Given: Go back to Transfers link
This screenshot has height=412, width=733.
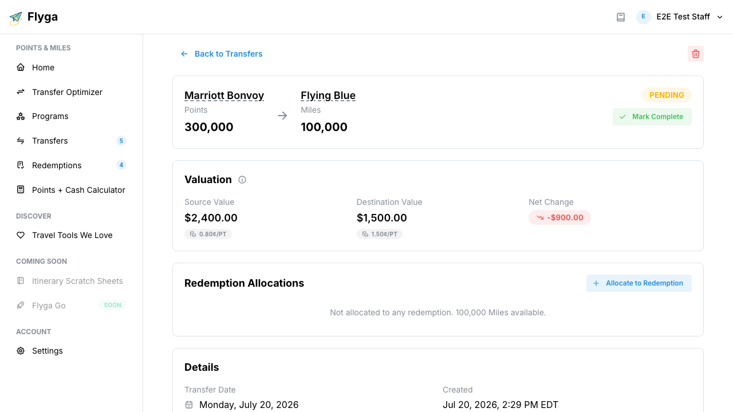Looking at the screenshot, I should click(x=221, y=54).
